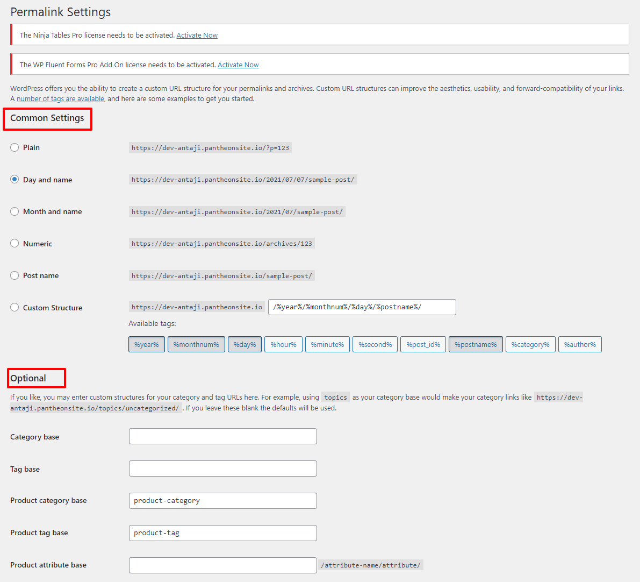Activate the WP Fluent Forms Pro license
Viewport: 640px width, 582px height.
pos(238,65)
